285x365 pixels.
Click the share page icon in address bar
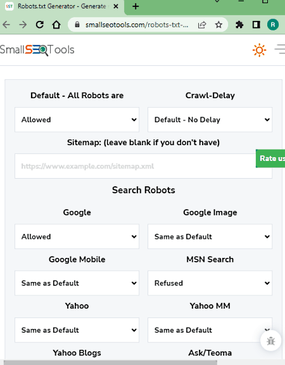click(202, 25)
